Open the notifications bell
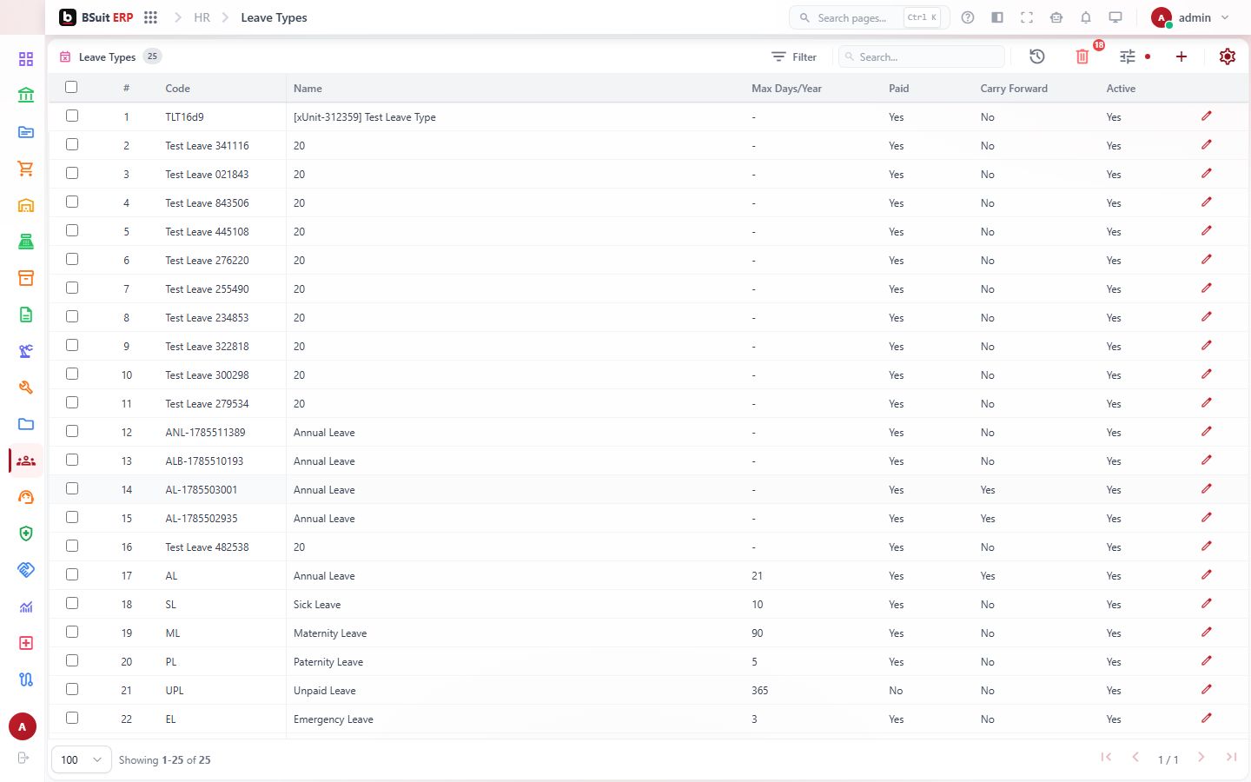The width and height of the screenshot is (1251, 782). [1086, 17]
